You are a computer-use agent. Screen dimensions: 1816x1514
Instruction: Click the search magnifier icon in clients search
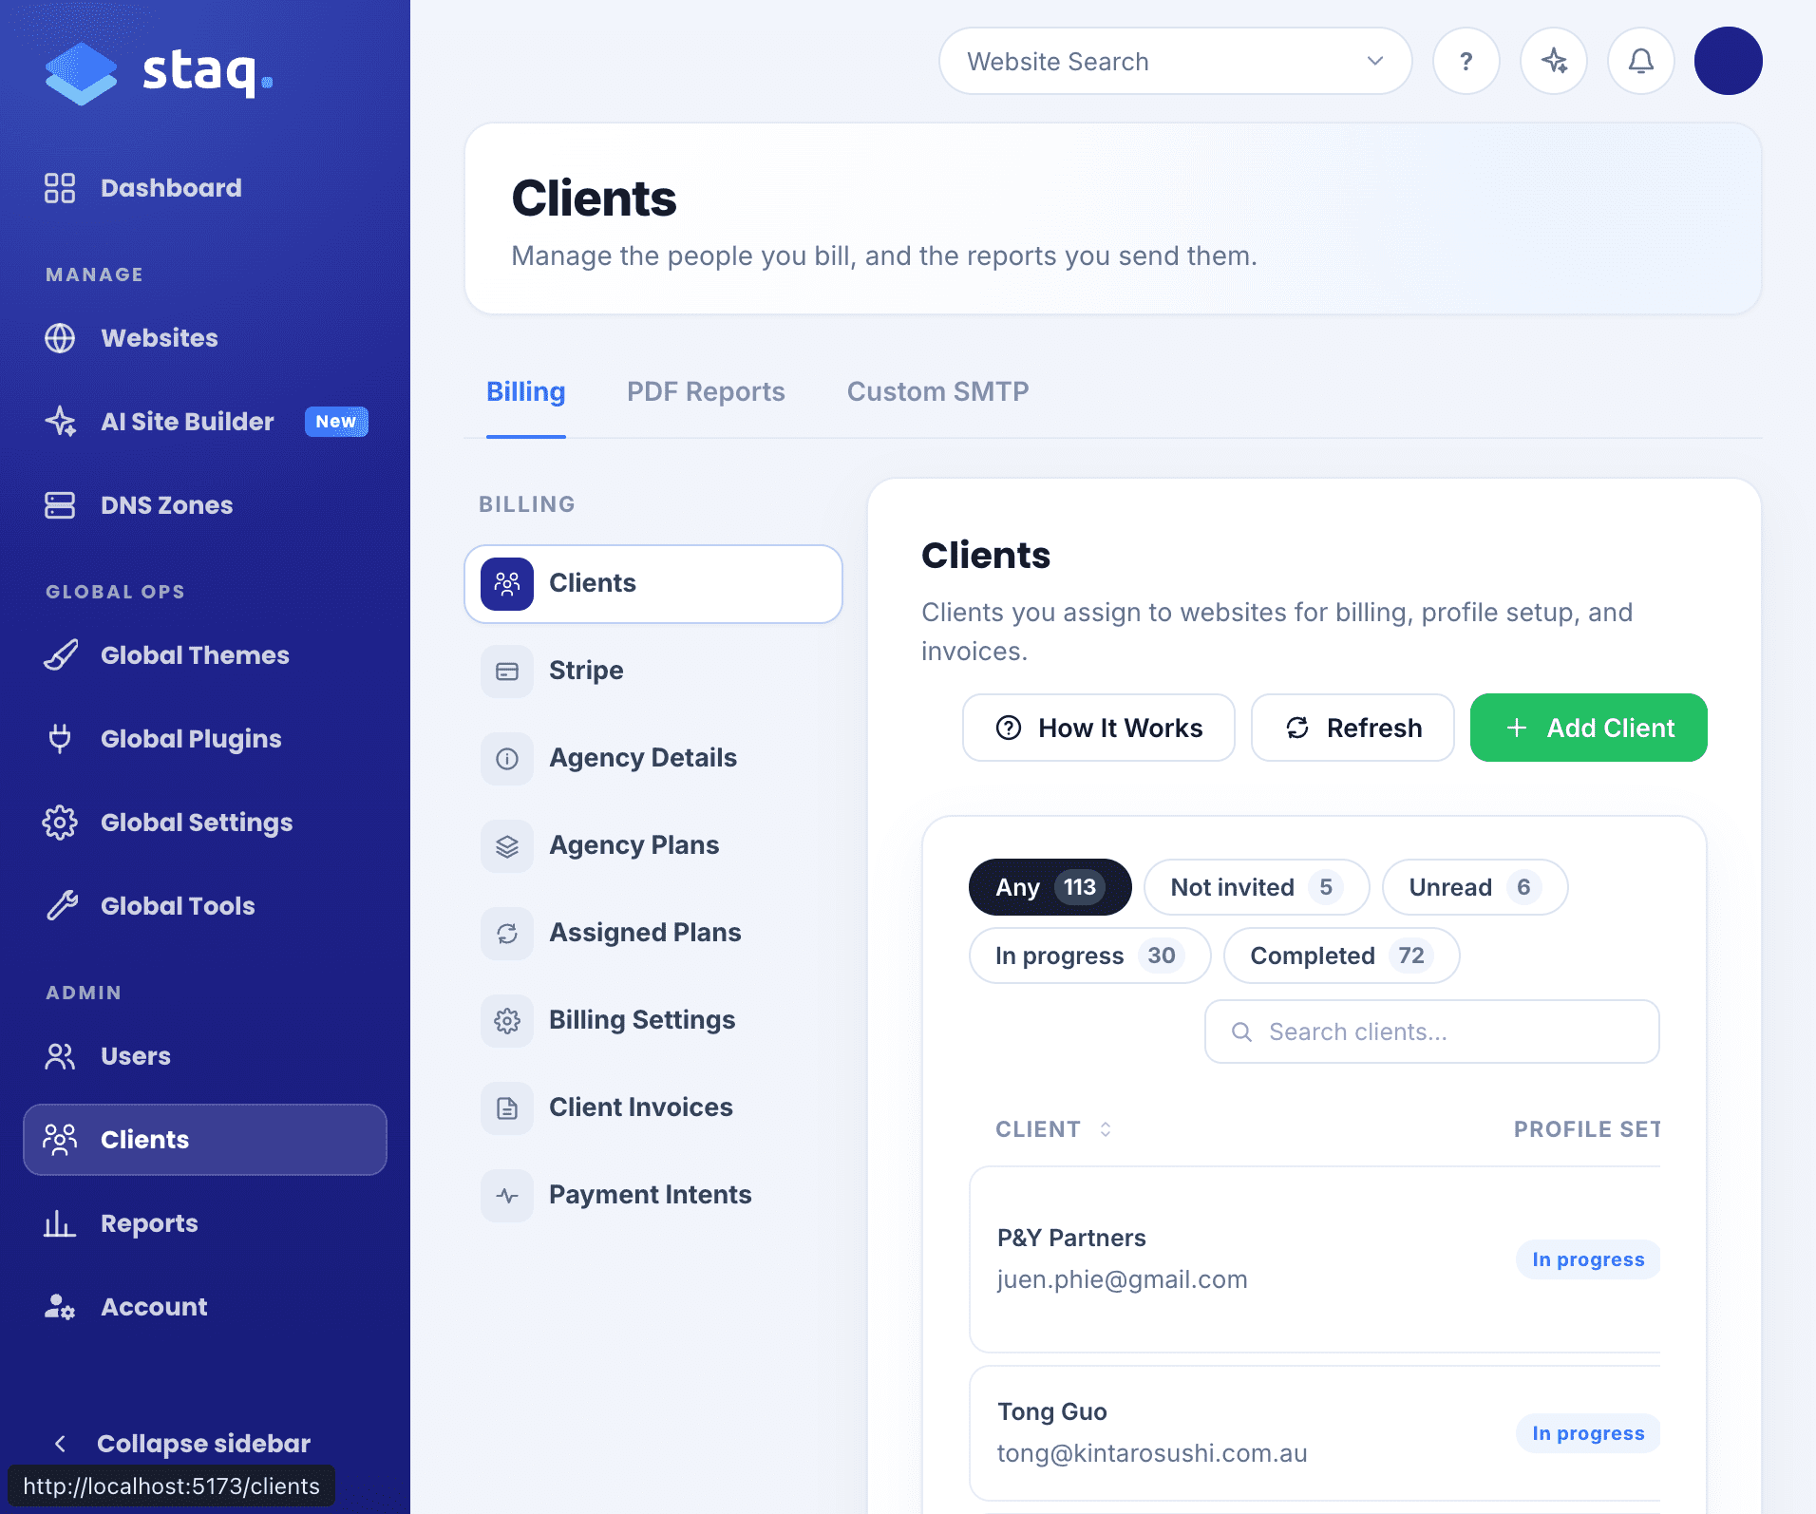click(x=1241, y=1031)
